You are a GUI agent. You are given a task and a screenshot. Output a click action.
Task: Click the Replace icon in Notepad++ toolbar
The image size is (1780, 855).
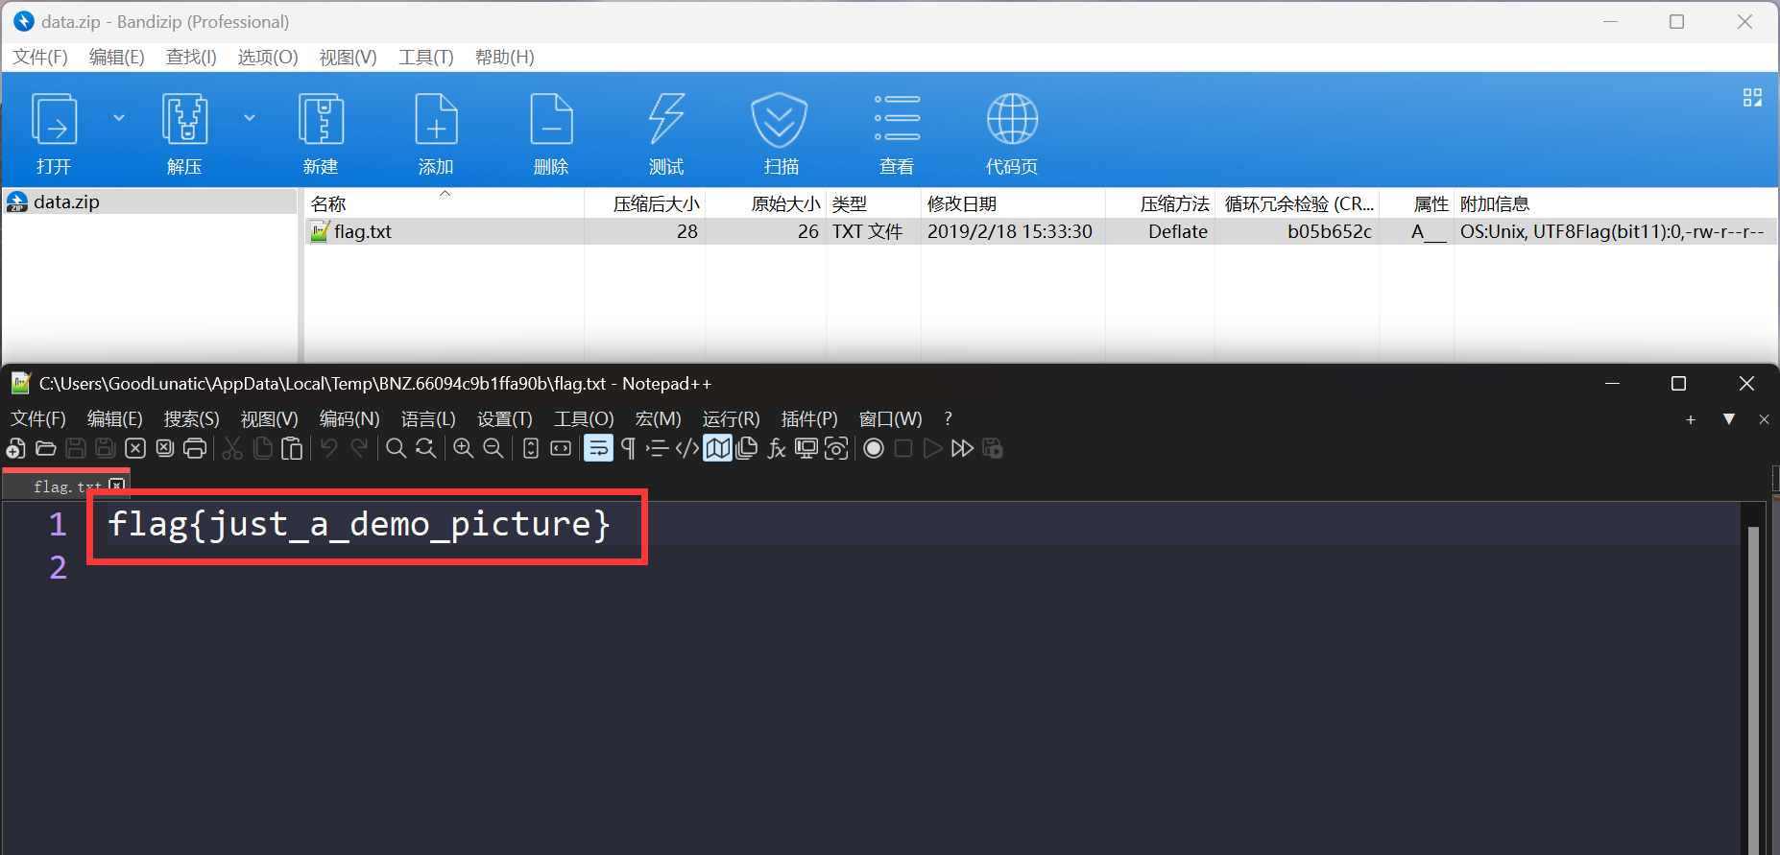425,448
